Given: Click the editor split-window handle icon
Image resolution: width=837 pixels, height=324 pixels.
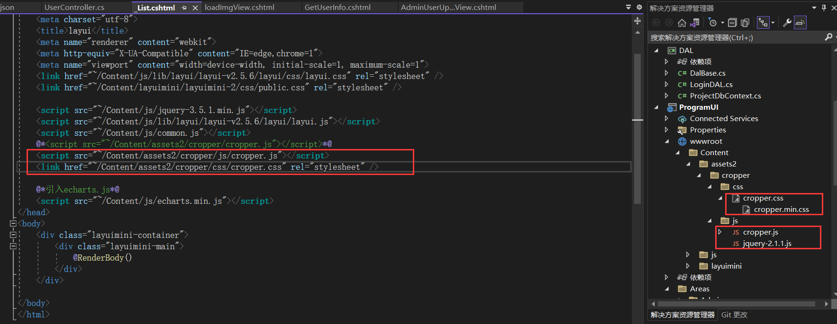Looking at the screenshot, I should tap(637, 21).
